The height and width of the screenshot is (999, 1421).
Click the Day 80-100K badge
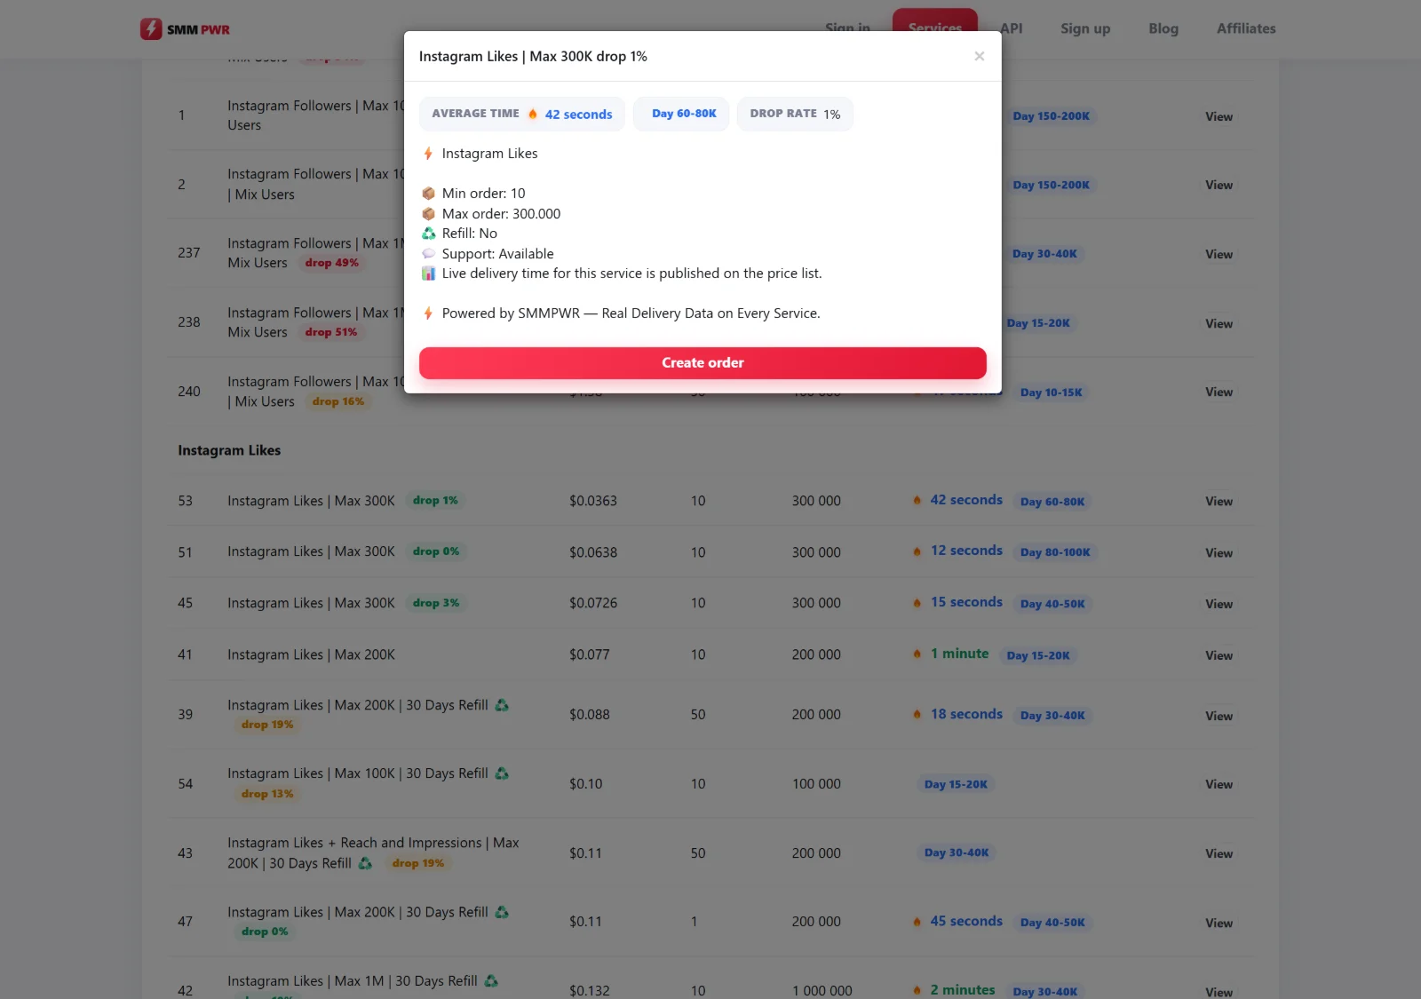pos(1055,552)
